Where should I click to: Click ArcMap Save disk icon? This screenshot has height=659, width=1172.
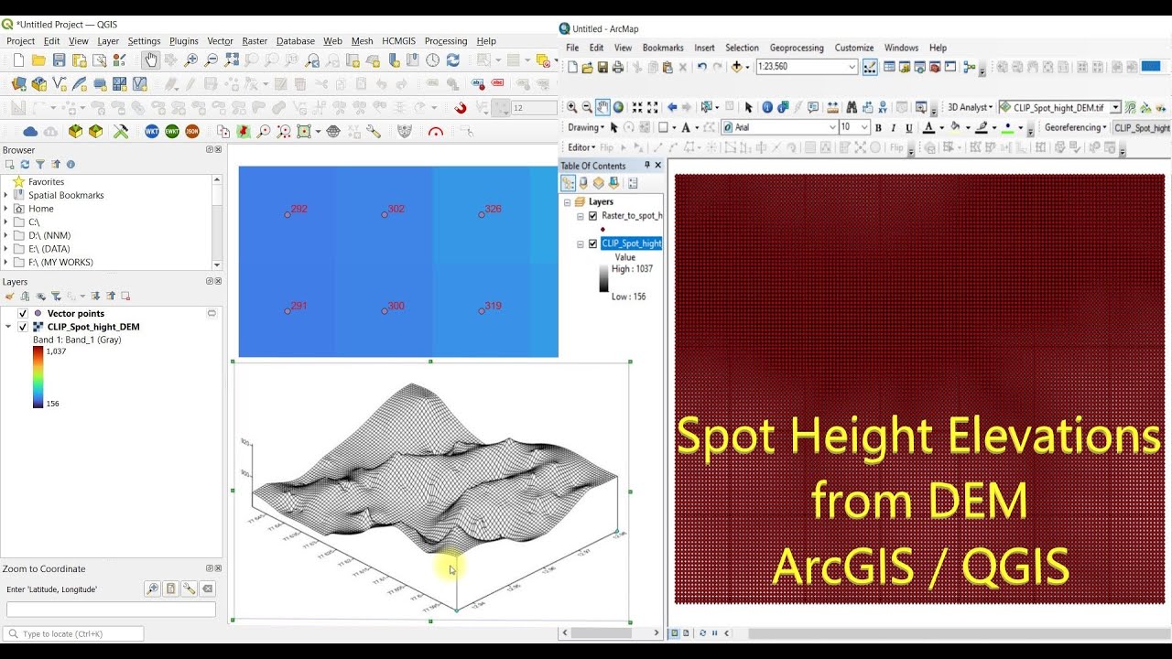602,67
